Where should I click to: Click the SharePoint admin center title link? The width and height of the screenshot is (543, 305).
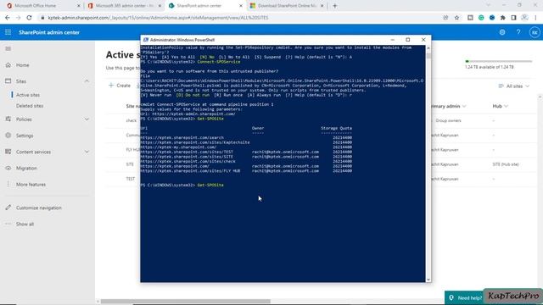tap(49, 32)
